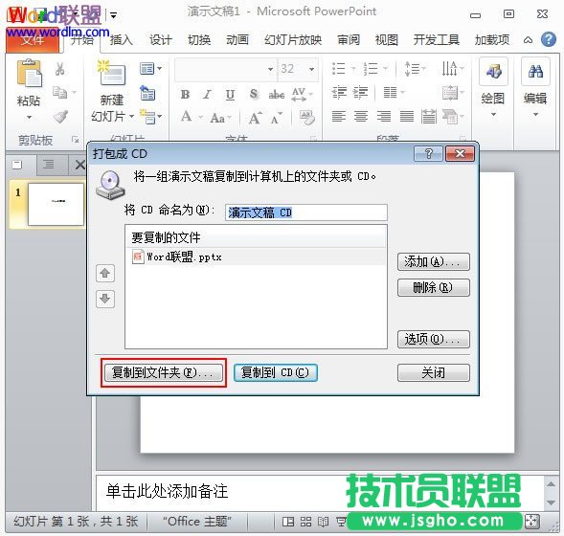Switch to Slide Sorter view
The height and width of the screenshot is (536, 564).
coord(305,522)
